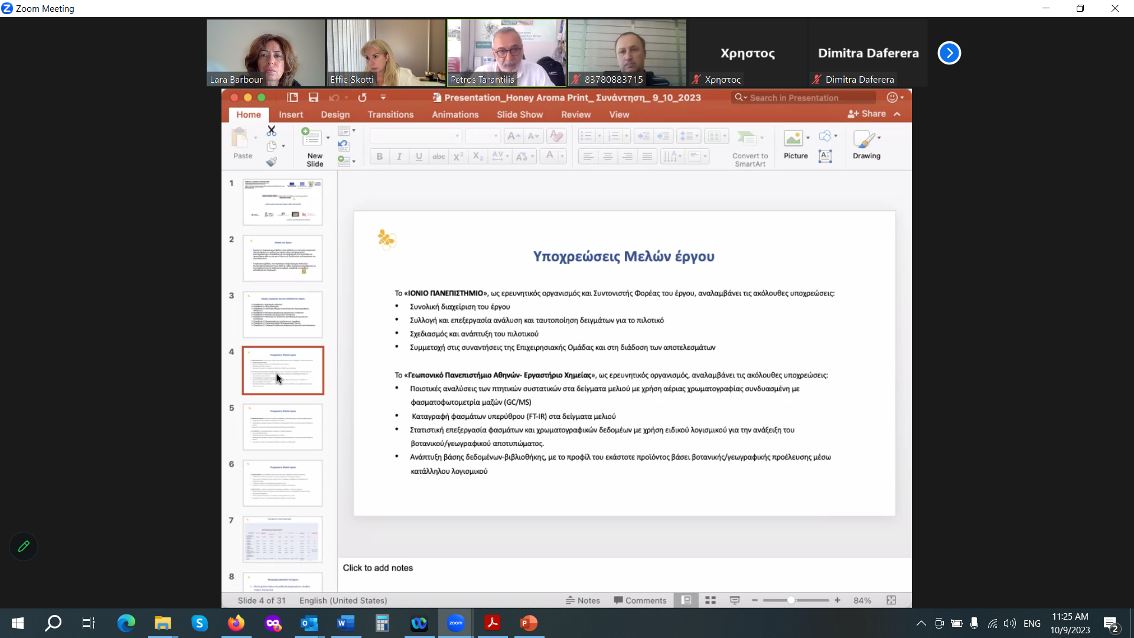Click the Save icon in title bar
1134x638 pixels.
[313, 97]
